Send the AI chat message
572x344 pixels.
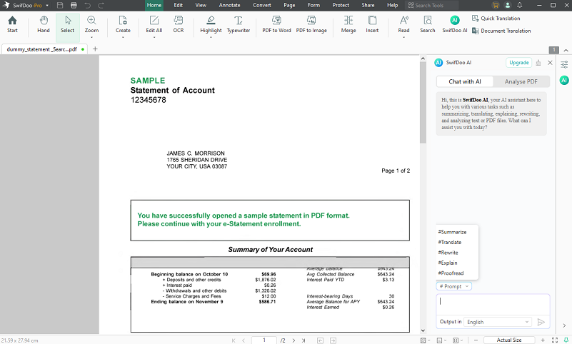point(541,322)
